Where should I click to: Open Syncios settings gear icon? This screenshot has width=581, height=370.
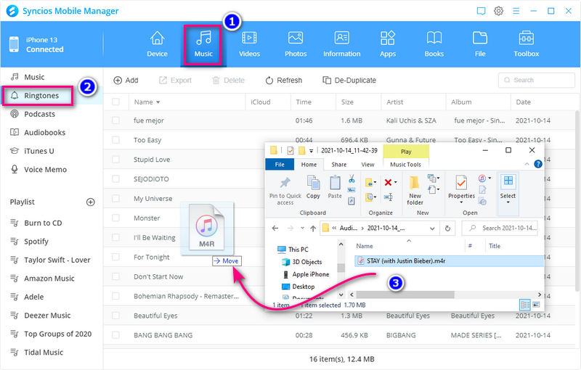coord(499,11)
